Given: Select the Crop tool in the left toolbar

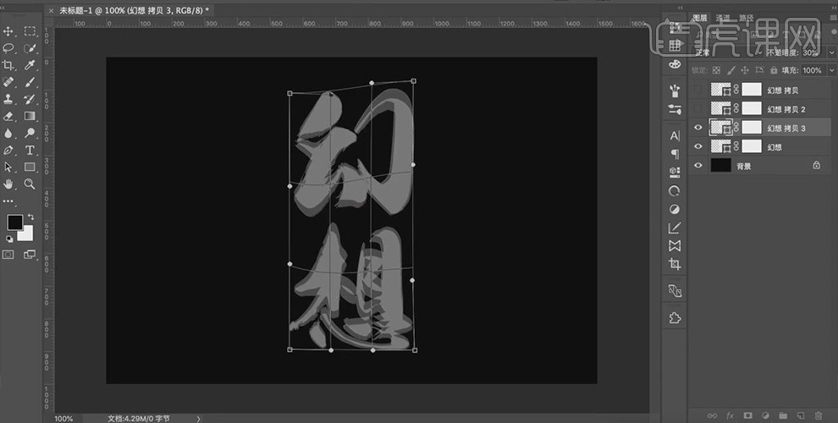Looking at the screenshot, I should [8, 65].
